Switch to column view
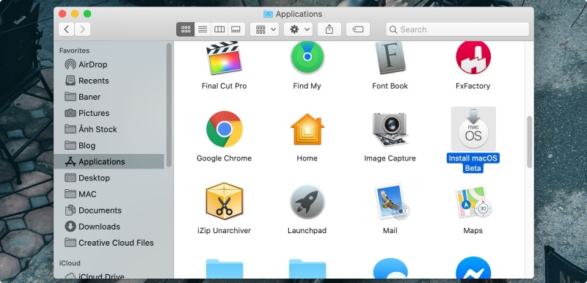 pos(219,29)
